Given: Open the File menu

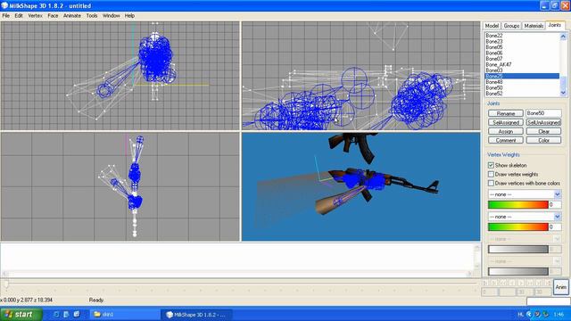Looking at the screenshot, I should [6, 16].
